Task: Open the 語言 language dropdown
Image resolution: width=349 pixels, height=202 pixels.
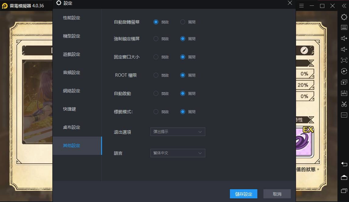Action: point(178,153)
